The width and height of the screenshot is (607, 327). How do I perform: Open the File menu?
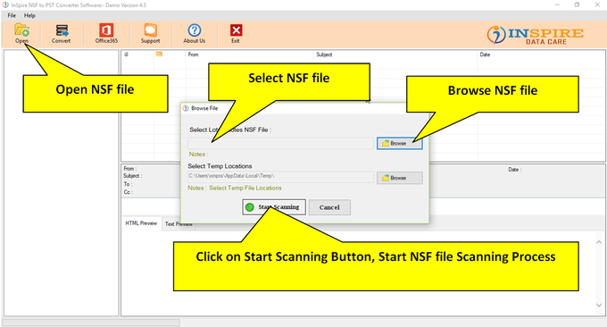pos(12,15)
